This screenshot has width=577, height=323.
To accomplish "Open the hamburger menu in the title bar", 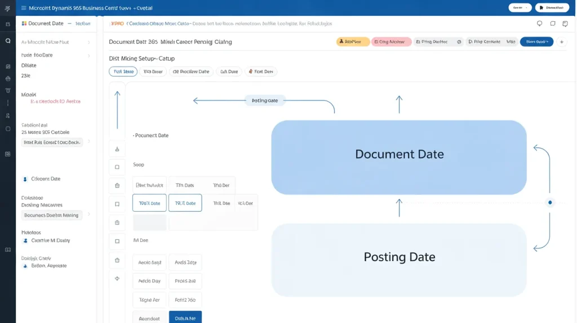I will point(24,8).
